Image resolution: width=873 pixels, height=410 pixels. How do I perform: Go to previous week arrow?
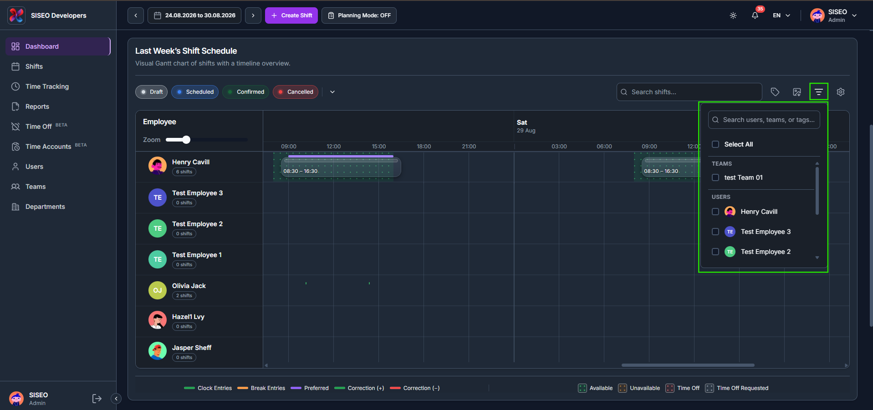click(136, 15)
